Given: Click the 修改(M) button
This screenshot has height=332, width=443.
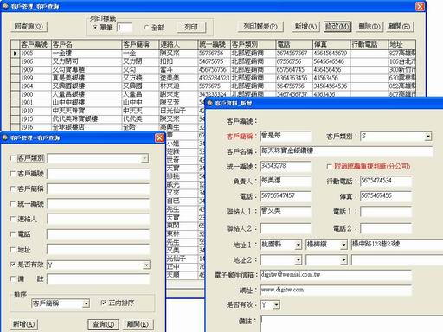Looking at the screenshot, I should coord(337,27).
